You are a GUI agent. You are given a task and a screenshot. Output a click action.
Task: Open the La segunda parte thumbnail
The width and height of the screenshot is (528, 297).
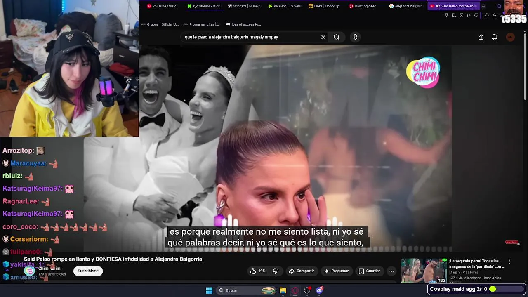click(x=424, y=271)
